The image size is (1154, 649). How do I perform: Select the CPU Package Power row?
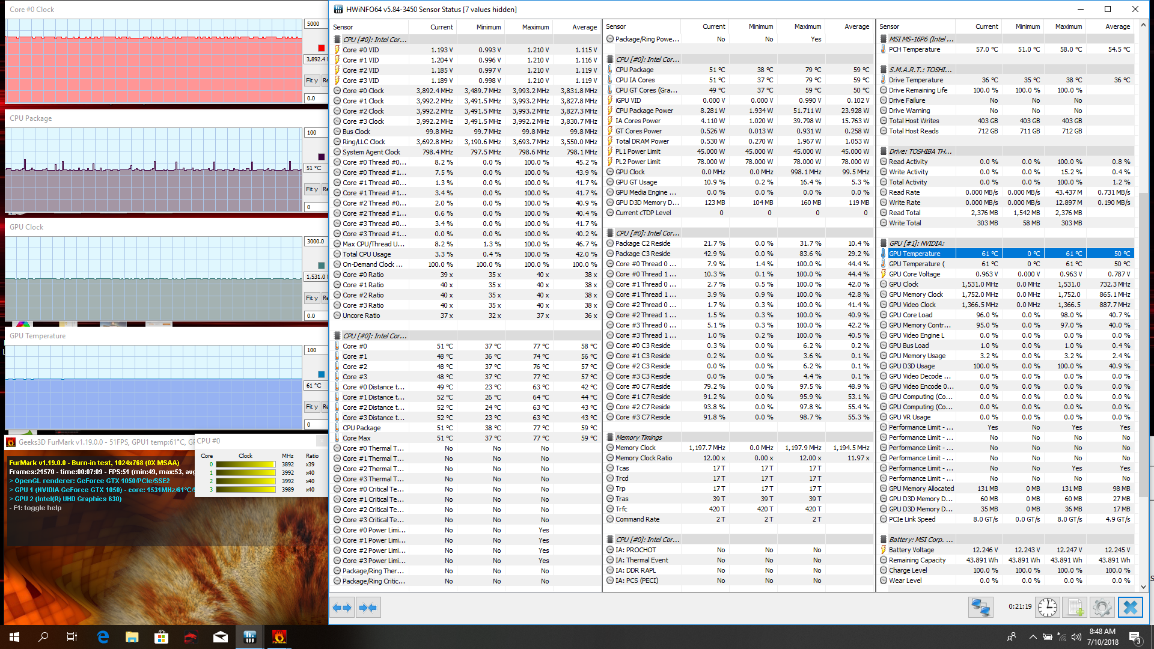tap(738, 111)
